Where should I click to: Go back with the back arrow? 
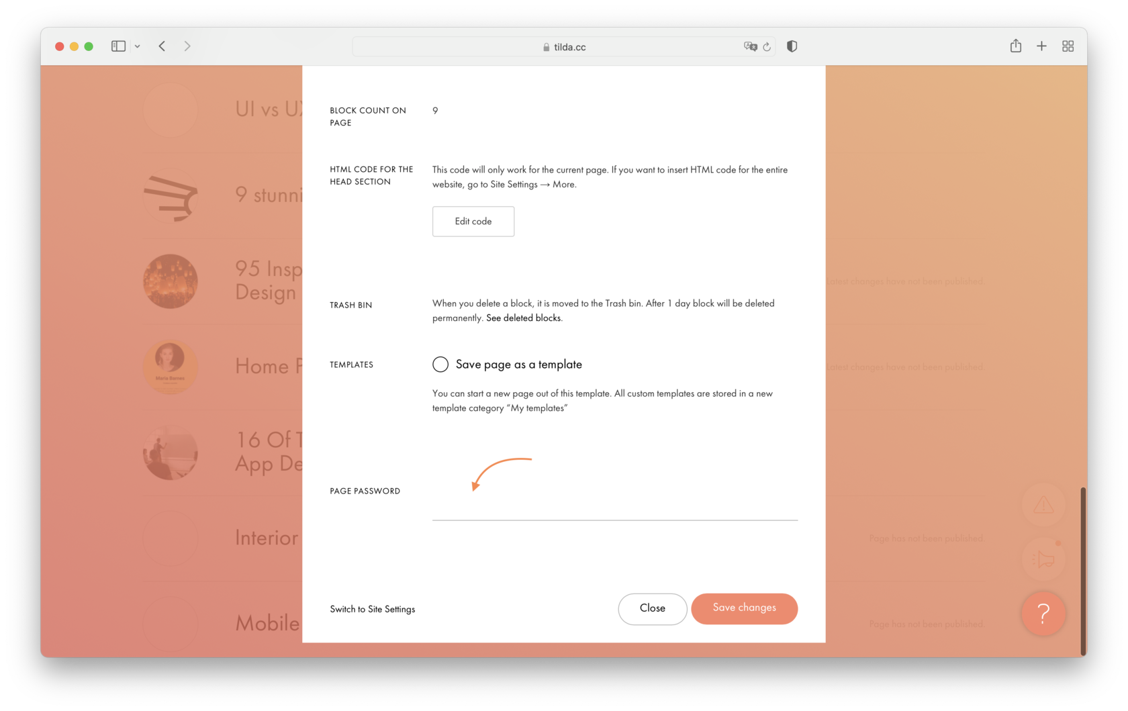click(162, 46)
